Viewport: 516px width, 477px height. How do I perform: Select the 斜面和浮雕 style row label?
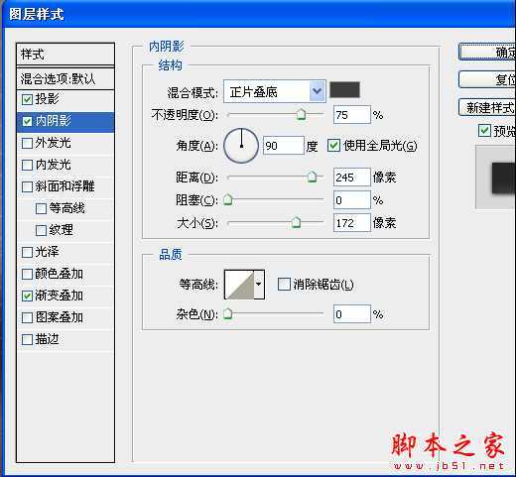[x=65, y=186]
